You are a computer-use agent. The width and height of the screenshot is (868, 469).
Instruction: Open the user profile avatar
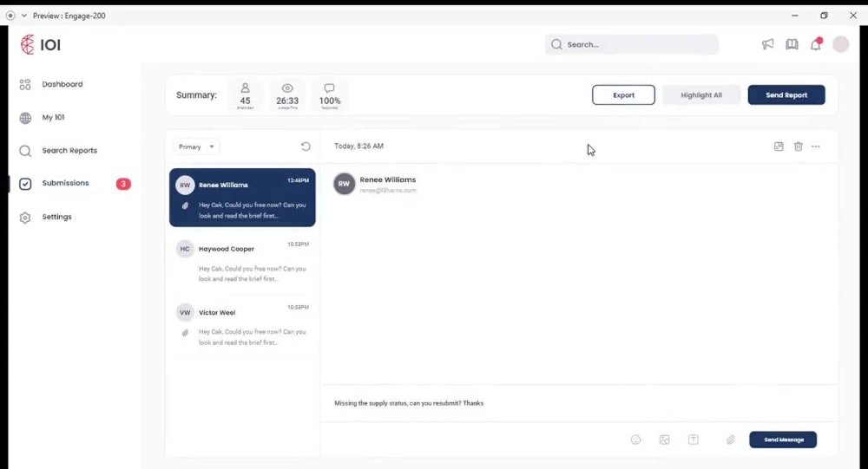pyautogui.click(x=840, y=44)
